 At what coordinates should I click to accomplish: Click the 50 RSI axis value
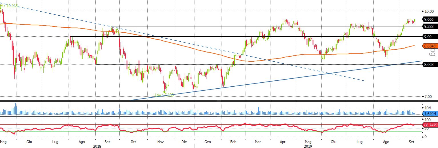[x=426, y=129]
